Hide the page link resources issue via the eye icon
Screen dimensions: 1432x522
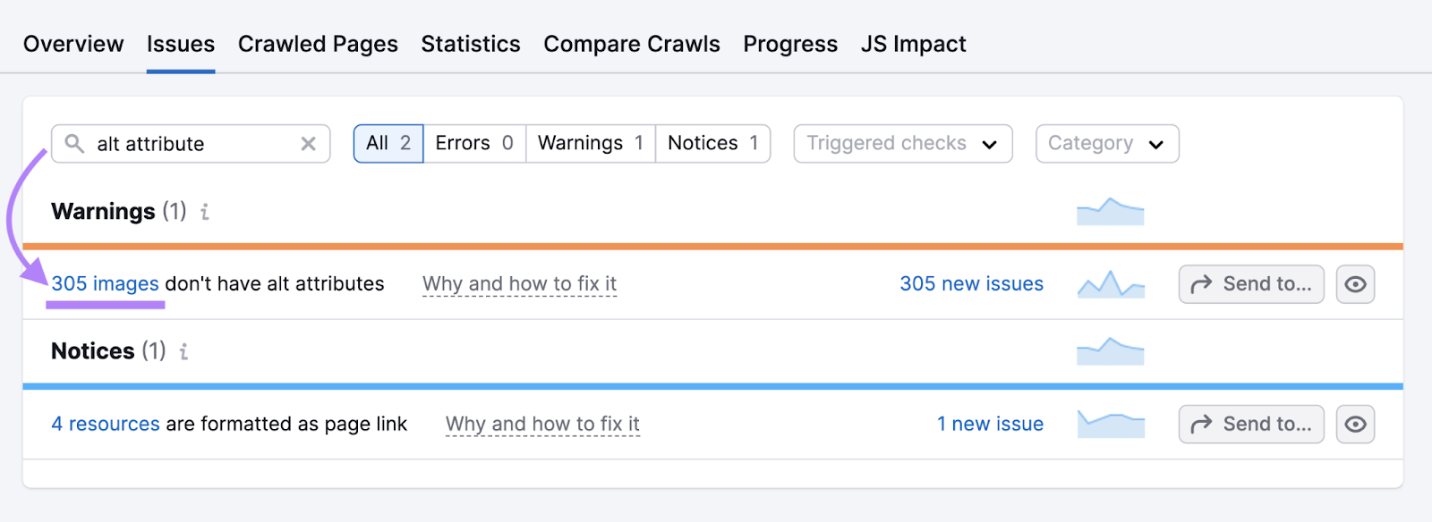tap(1355, 424)
